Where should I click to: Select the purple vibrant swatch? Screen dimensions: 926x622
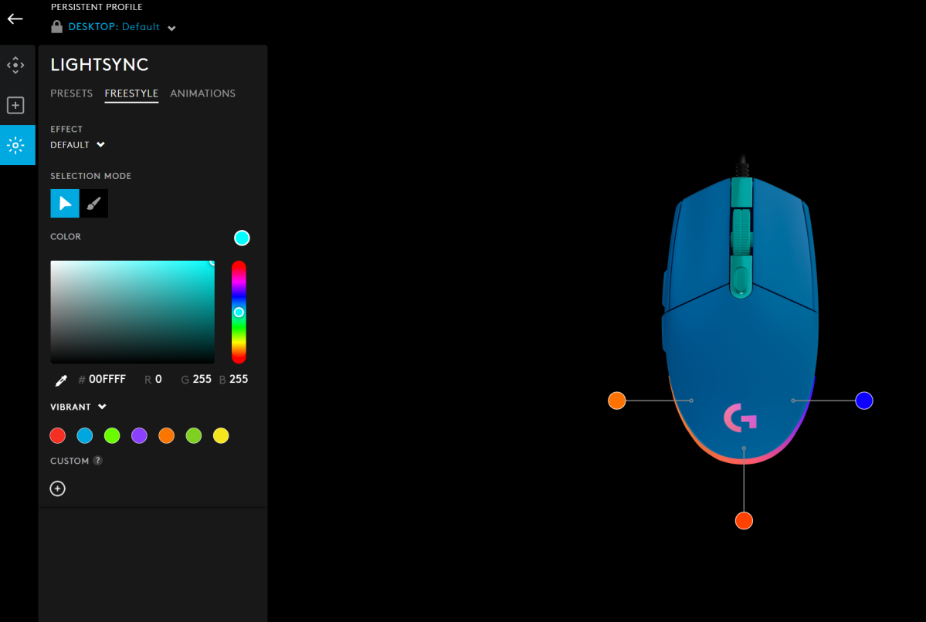pyautogui.click(x=139, y=436)
